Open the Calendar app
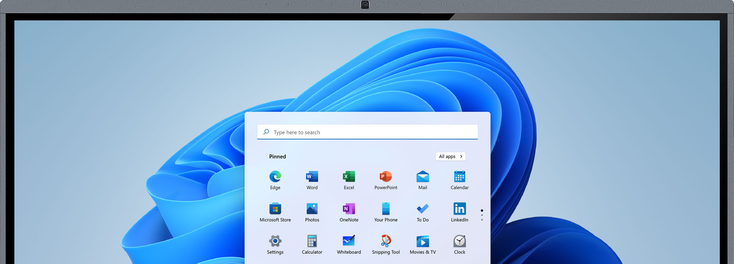The height and width of the screenshot is (264, 734). [x=460, y=180]
